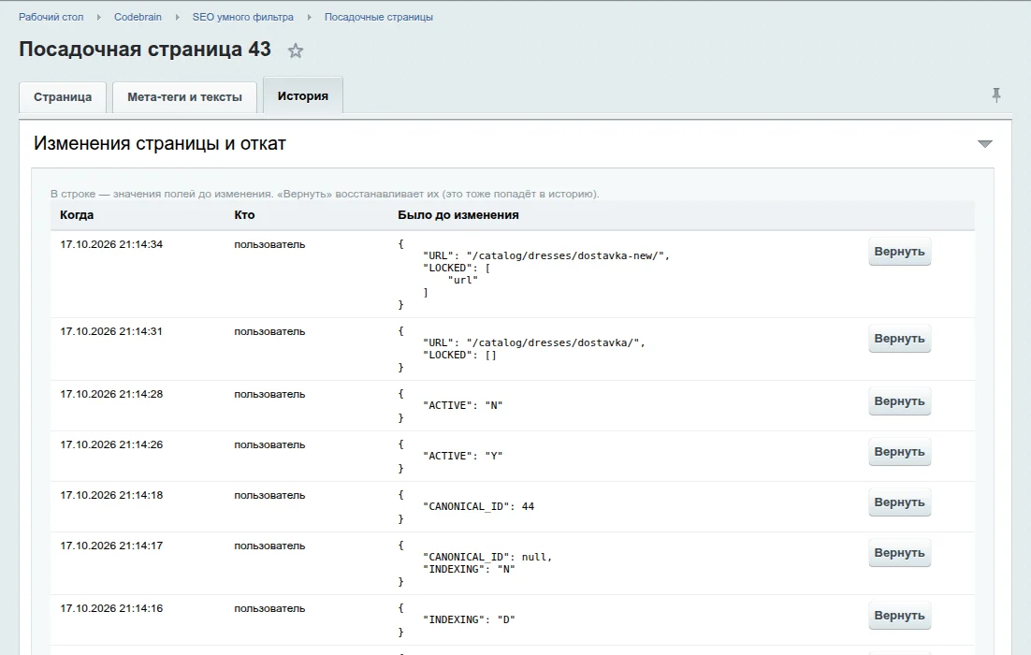The width and height of the screenshot is (1031, 655).
Task: Select timestamp '17.10.2026 21:14:34'
Action: 111,244
